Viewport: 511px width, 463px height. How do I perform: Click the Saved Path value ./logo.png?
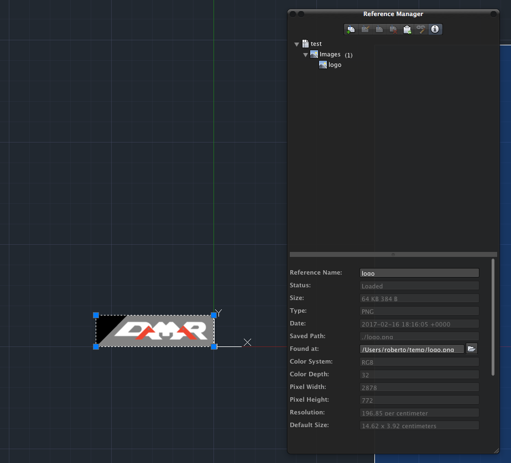(419, 336)
